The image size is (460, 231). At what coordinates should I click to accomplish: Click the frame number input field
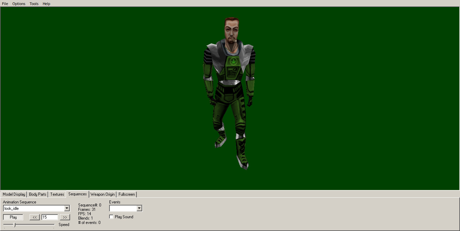[x=50, y=217]
